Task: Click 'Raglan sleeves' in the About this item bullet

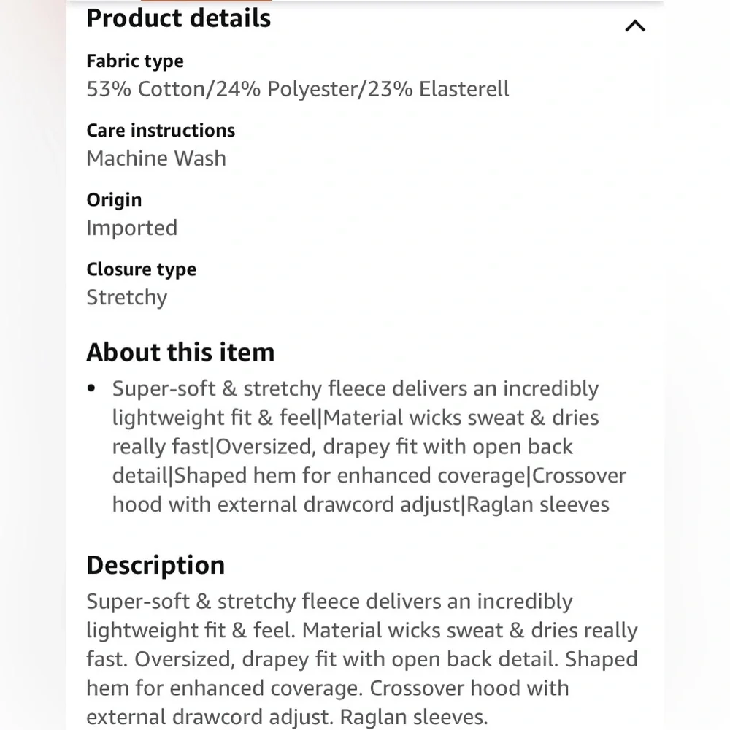Action: tap(537, 504)
